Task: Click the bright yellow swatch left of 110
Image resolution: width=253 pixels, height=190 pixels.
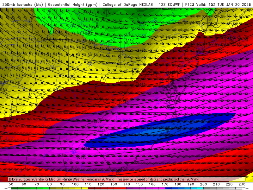Action: pos(85,188)
